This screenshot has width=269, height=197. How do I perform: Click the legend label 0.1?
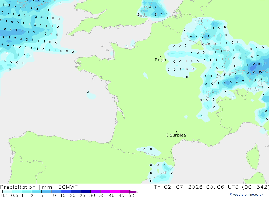5,195
